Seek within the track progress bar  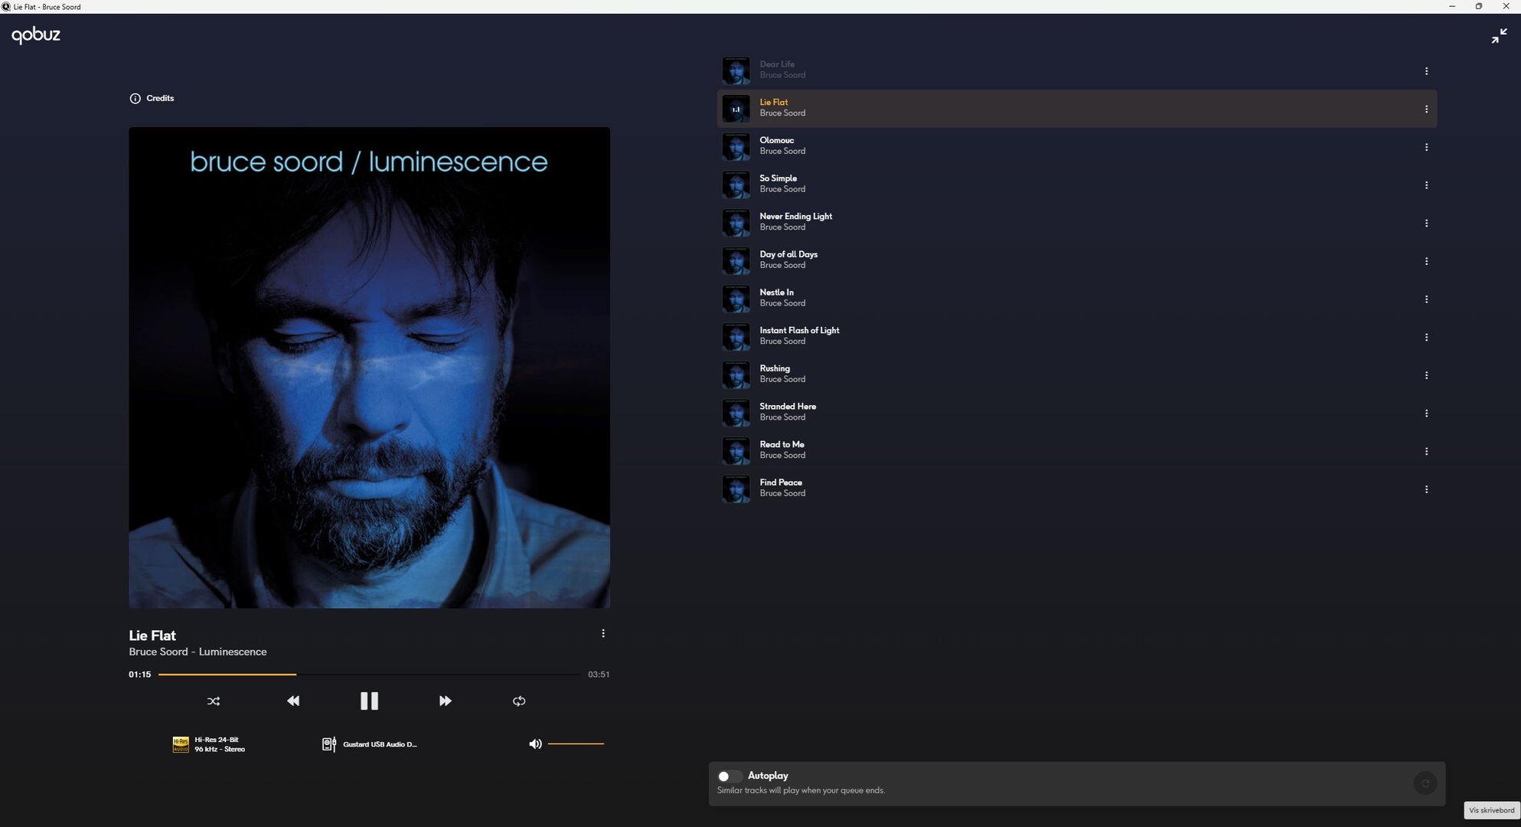click(369, 675)
